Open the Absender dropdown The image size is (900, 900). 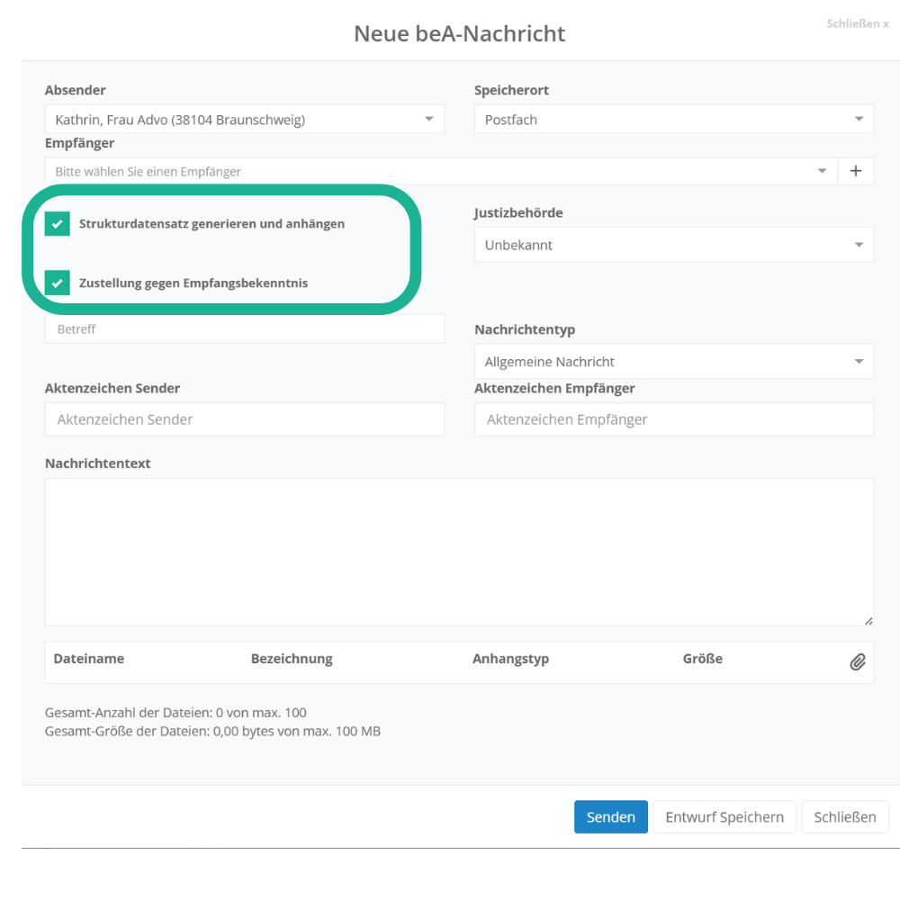coord(244,120)
